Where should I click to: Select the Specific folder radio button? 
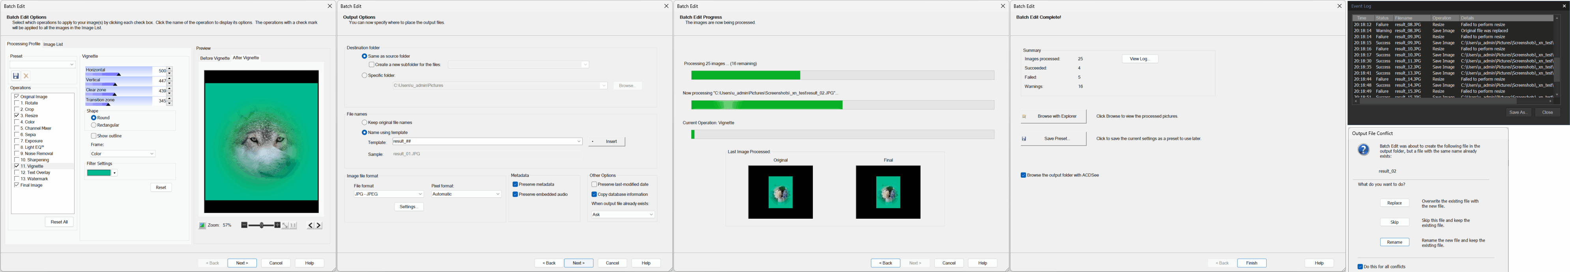[365, 76]
